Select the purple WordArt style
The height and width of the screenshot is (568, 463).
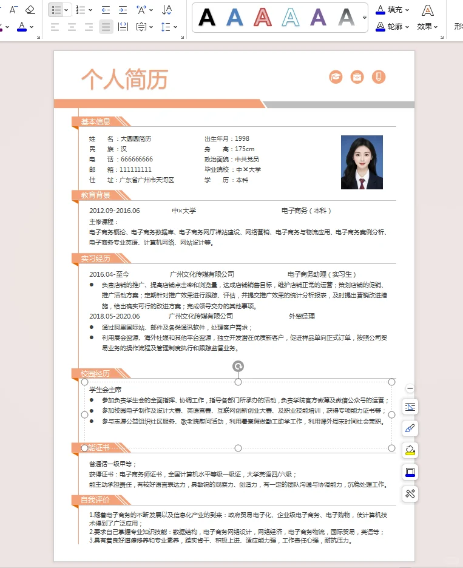point(319,17)
